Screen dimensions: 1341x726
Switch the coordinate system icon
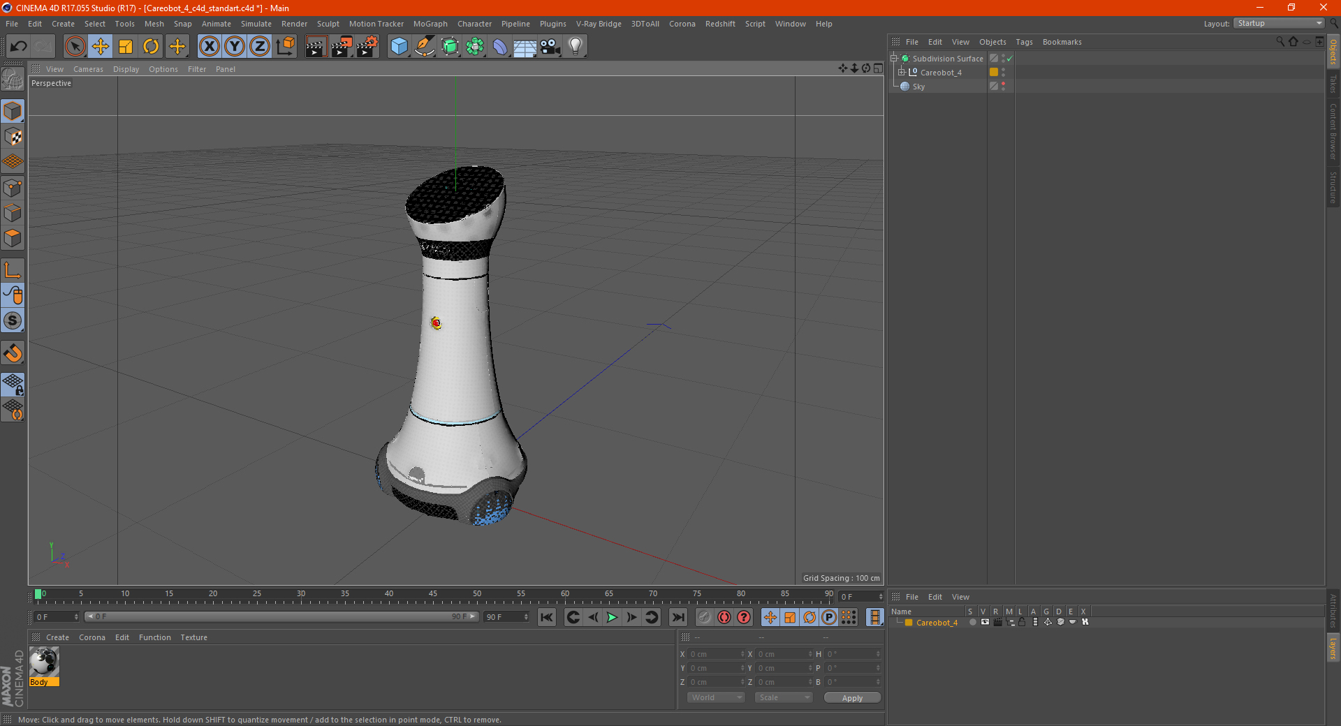coord(285,47)
